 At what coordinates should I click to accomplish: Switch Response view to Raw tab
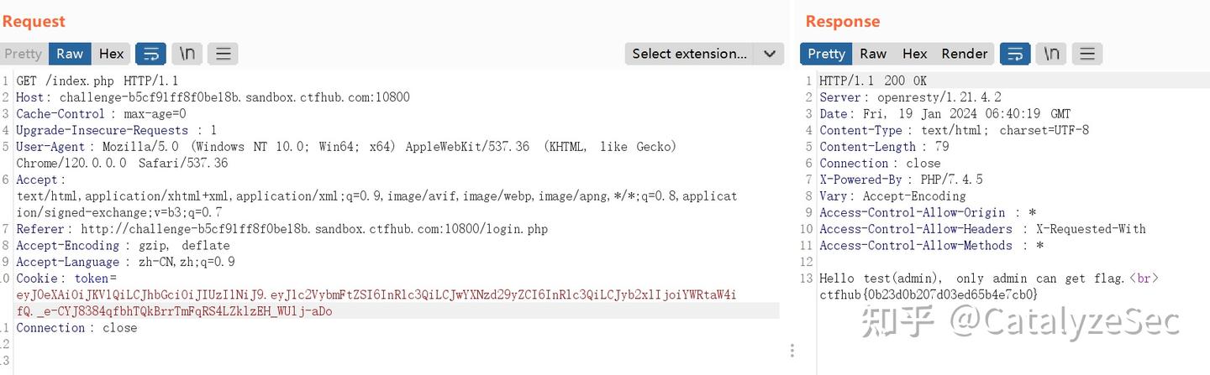tap(873, 54)
